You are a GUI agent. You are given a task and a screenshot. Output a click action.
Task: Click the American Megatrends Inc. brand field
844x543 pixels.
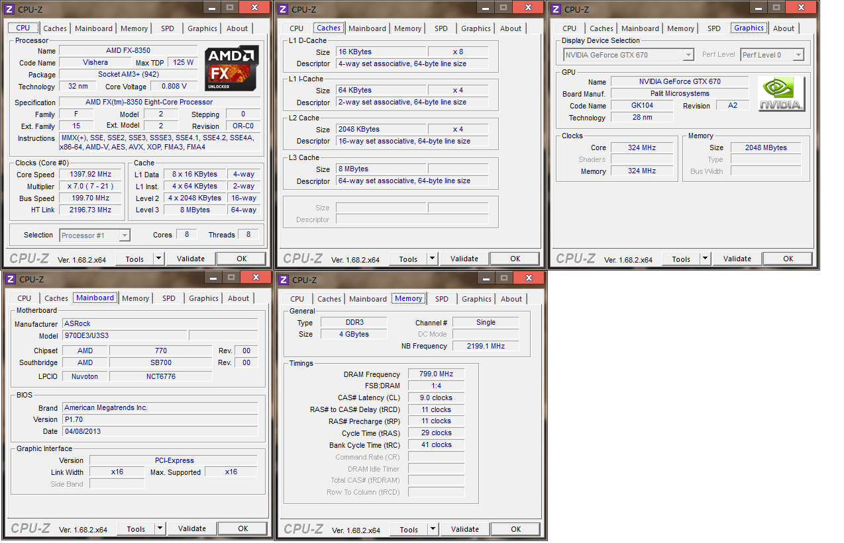pos(160,408)
